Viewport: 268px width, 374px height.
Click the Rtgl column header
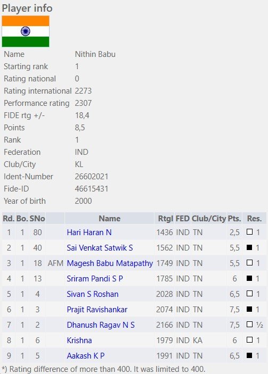165,219
